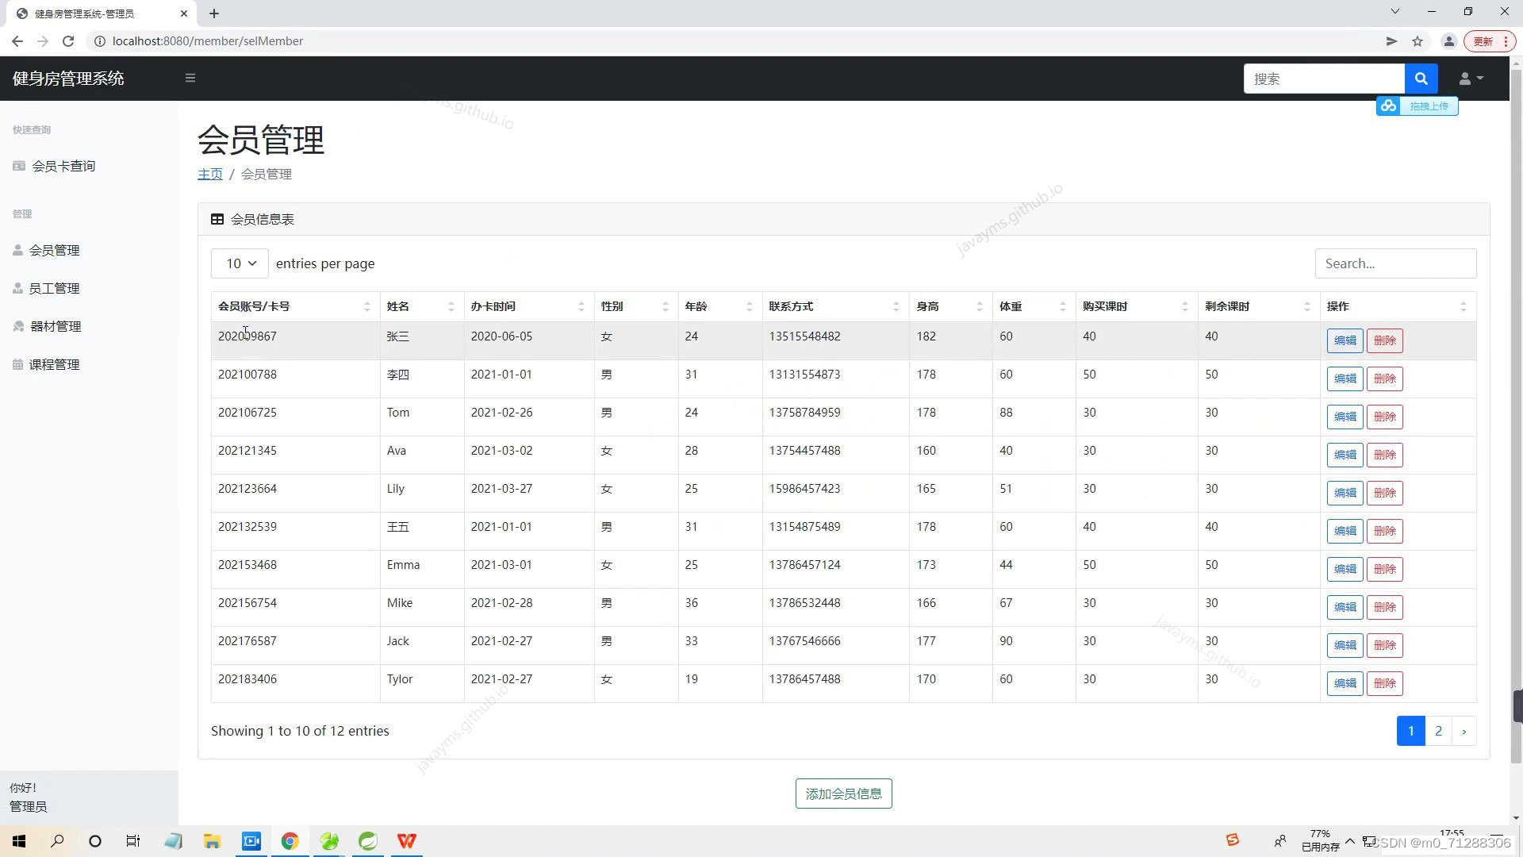The image size is (1523, 857).
Task: Open 会员管理 in the sidebar
Action: click(46, 250)
